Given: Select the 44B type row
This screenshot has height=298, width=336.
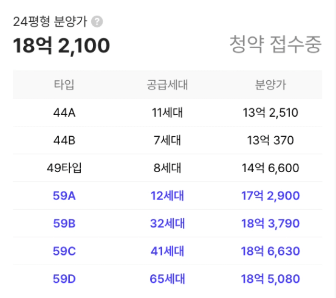Looking at the screenshot, I should point(167,140).
